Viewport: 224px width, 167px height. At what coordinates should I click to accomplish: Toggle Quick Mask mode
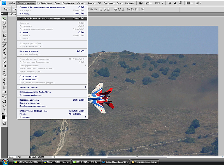tap(4, 123)
